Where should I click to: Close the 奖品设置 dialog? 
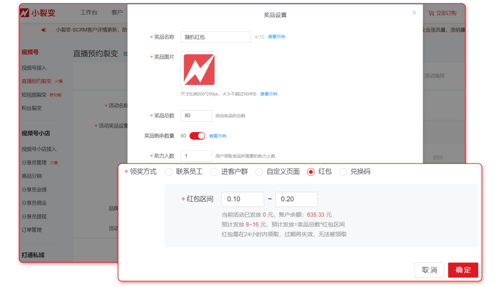pos(414,13)
